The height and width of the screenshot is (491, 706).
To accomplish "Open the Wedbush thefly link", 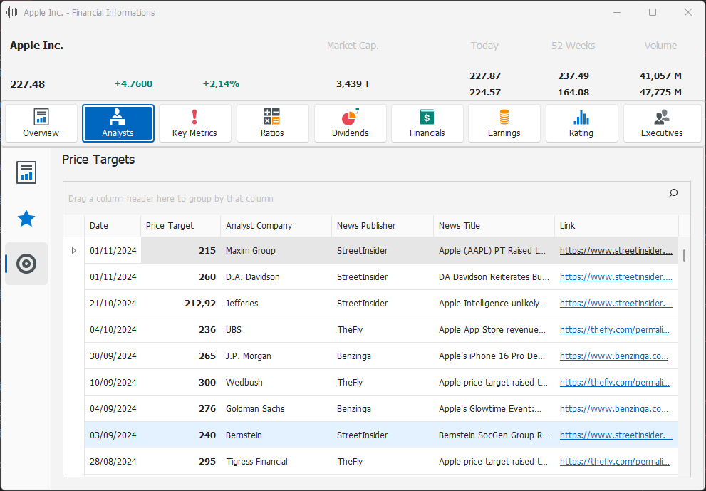I will (x=615, y=383).
